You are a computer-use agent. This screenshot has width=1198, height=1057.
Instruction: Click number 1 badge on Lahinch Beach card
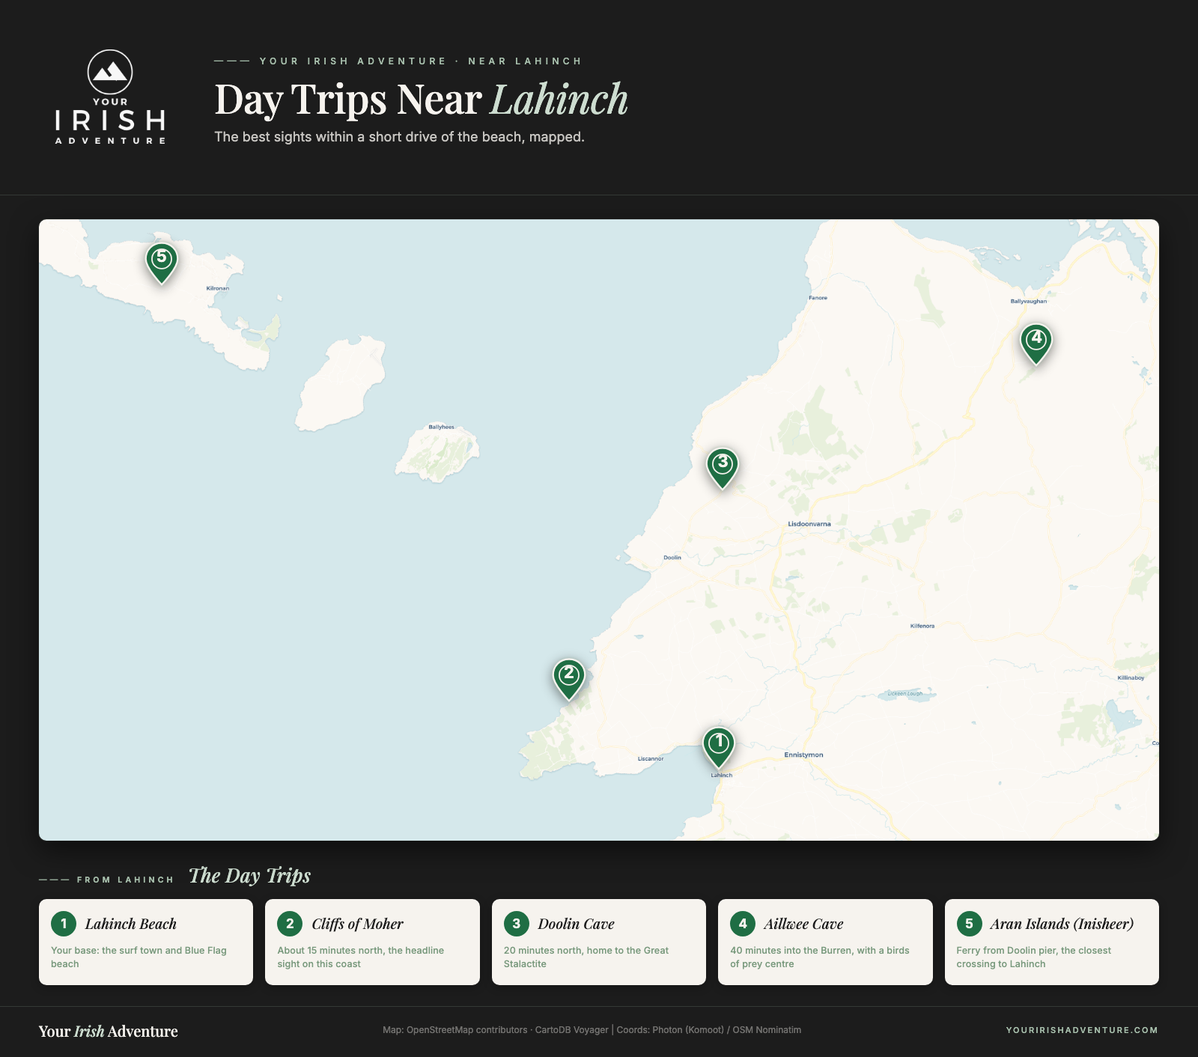[64, 924]
